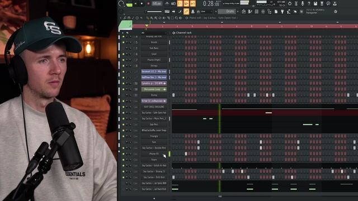Select the green Percussion Loop channel
This screenshot has height=201, width=358.
click(154, 89)
